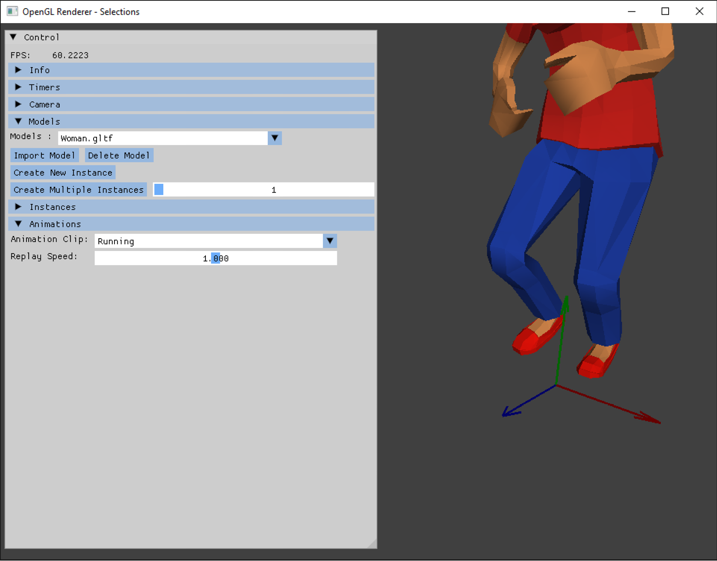Click the Create New Instance button
The height and width of the screenshot is (561, 717).
click(62, 172)
